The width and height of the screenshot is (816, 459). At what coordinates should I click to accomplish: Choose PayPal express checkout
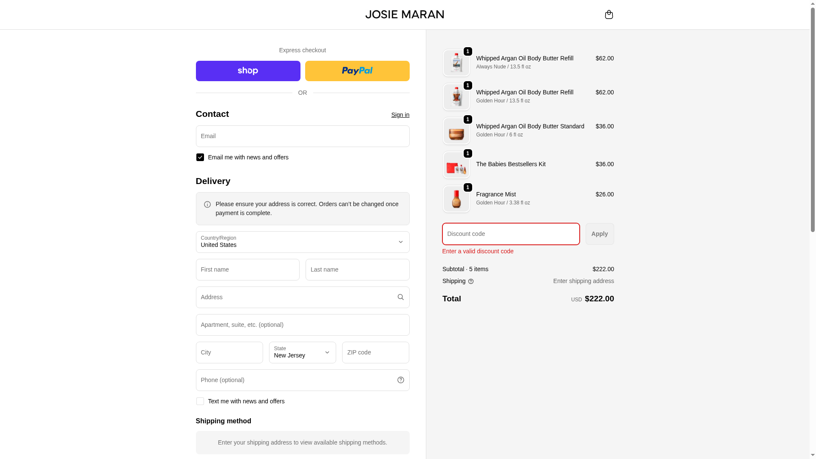coord(357,71)
